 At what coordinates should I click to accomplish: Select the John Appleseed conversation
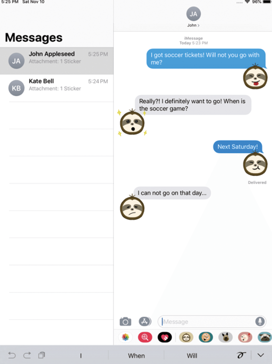(57, 61)
